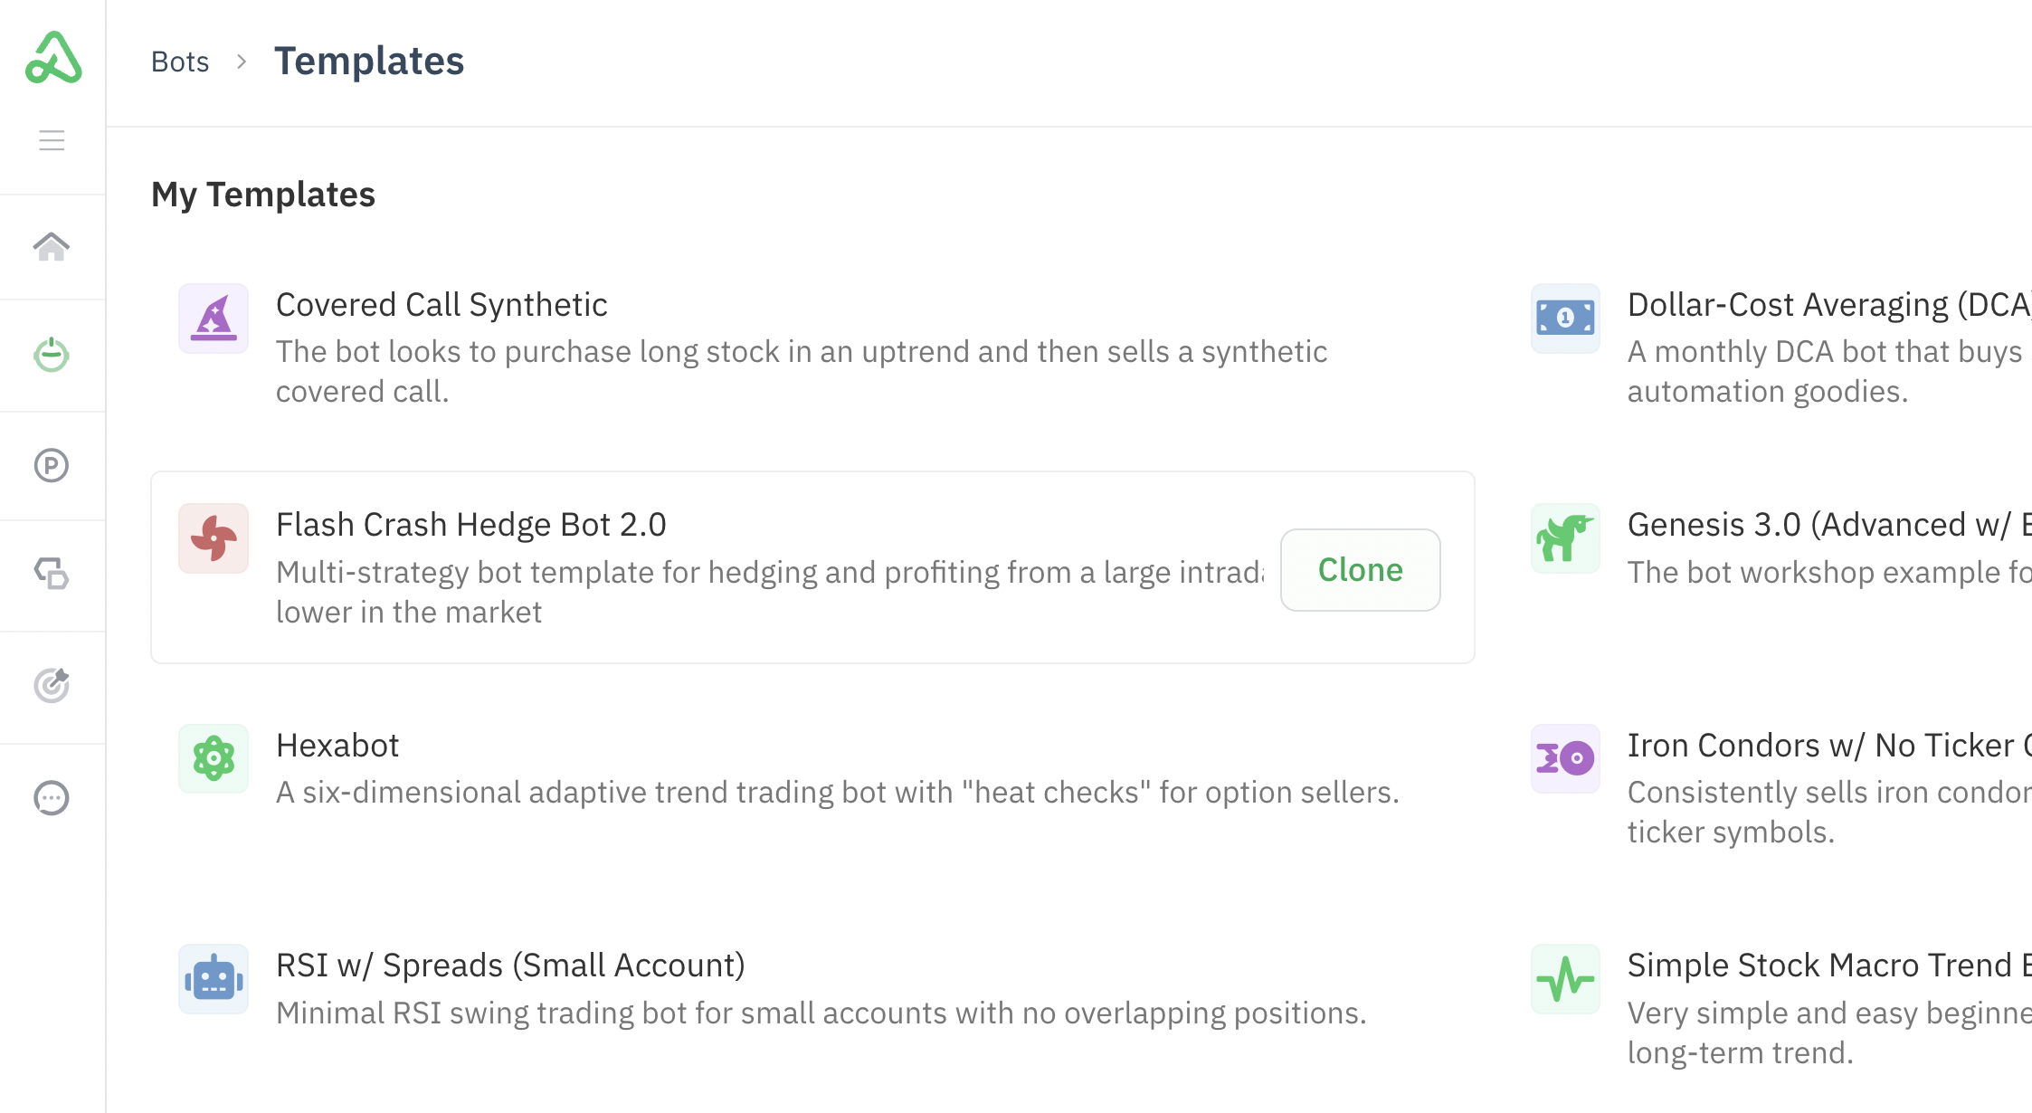
Task: Click the Flash Crash Hedge Bot pinwheel icon
Action: 214,538
